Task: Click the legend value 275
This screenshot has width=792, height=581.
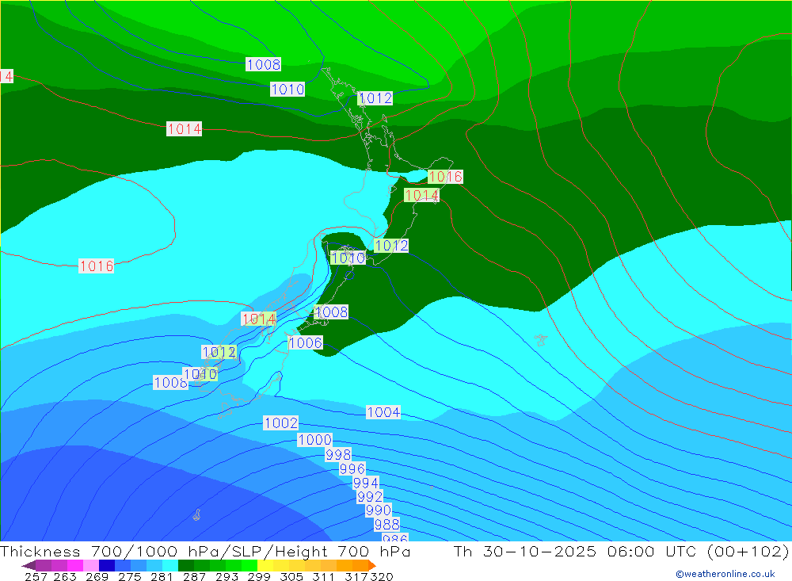Action: point(129,576)
